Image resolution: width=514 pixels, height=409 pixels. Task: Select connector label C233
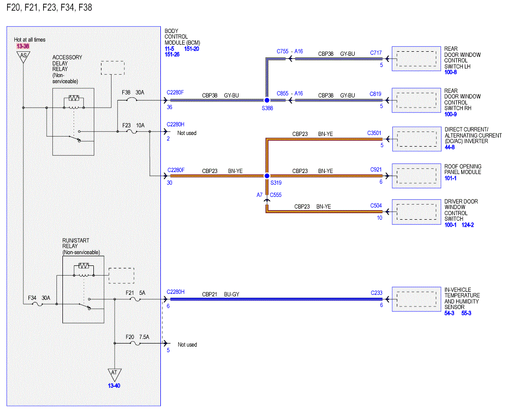376,293
